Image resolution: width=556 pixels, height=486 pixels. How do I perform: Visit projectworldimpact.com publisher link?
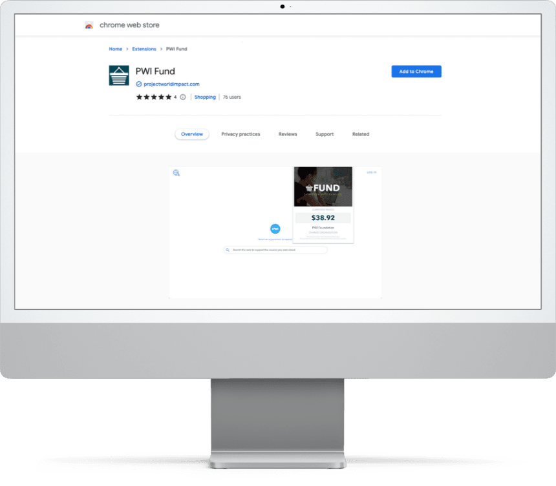click(171, 85)
